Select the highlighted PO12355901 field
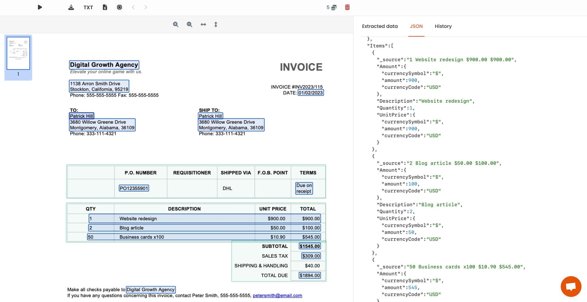This screenshot has width=587, height=302. 134,188
